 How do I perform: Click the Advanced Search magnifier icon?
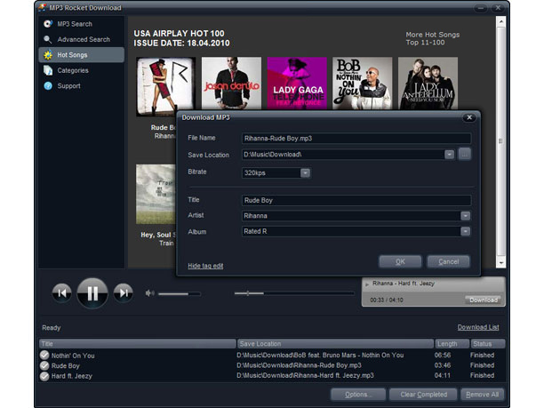pyautogui.click(x=48, y=39)
